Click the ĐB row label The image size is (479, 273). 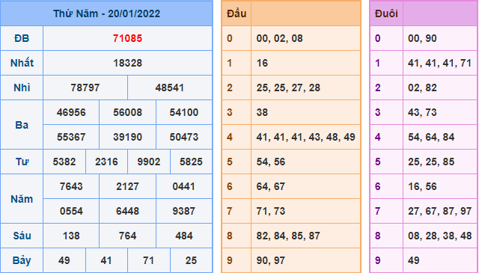tap(22, 38)
